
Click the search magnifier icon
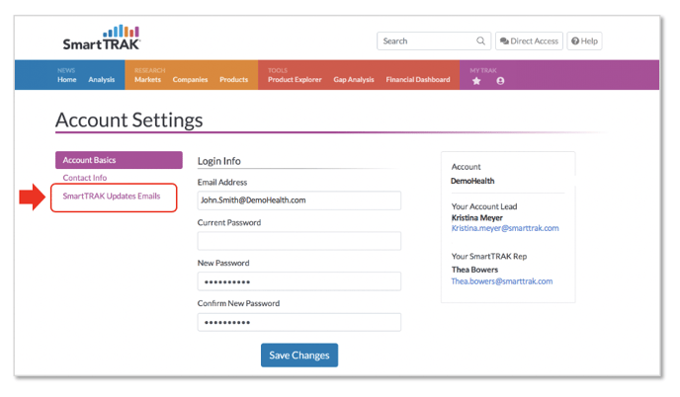point(480,40)
